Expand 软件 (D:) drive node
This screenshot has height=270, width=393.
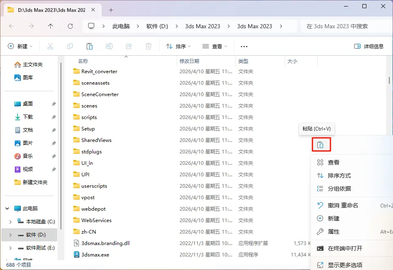[x=10, y=235]
